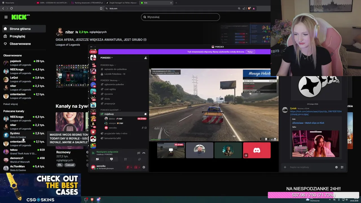Open the Licznik Pokedexa - 14 channel
This screenshot has width=361, height=203.
(124, 74)
